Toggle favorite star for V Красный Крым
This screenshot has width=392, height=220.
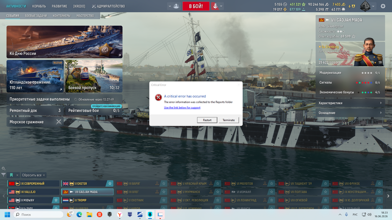coord(218,183)
